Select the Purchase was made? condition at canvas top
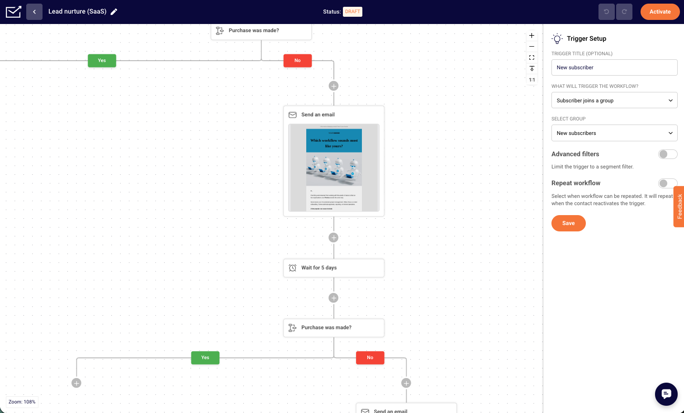The width and height of the screenshot is (684, 413). pos(261,31)
